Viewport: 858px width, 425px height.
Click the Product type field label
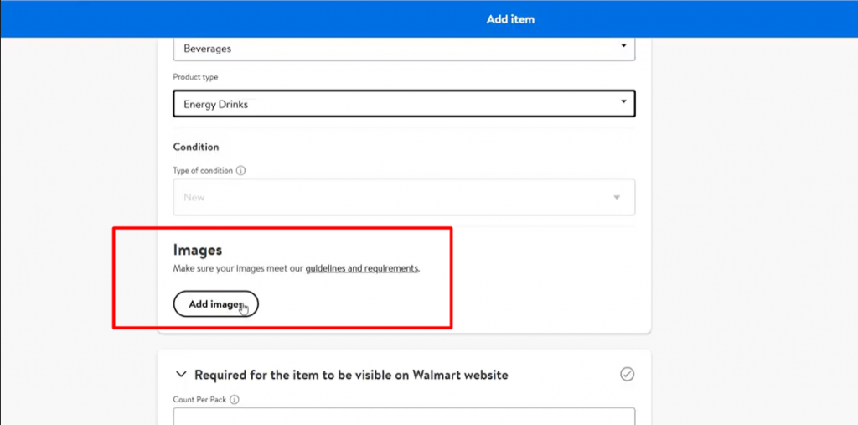tap(194, 77)
